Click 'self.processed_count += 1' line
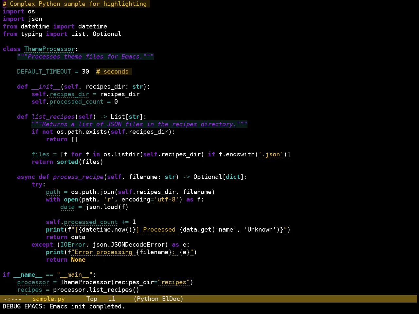The width and height of the screenshot is (419, 314). 91,222
